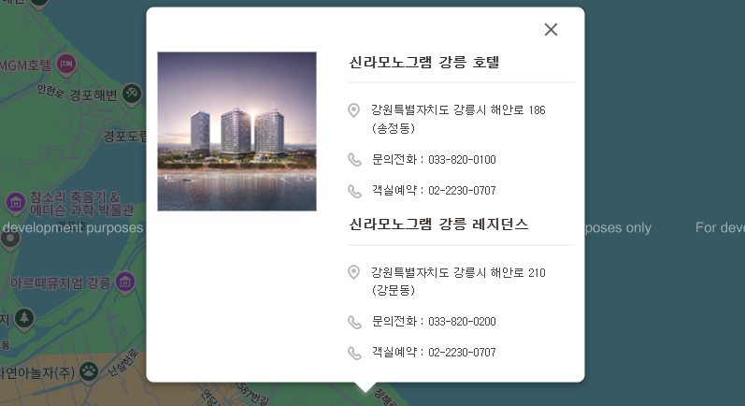This screenshot has height=406, width=745.
Task: Click the 신라모노그램 강릉 레지던스 heading
Action: point(438,224)
